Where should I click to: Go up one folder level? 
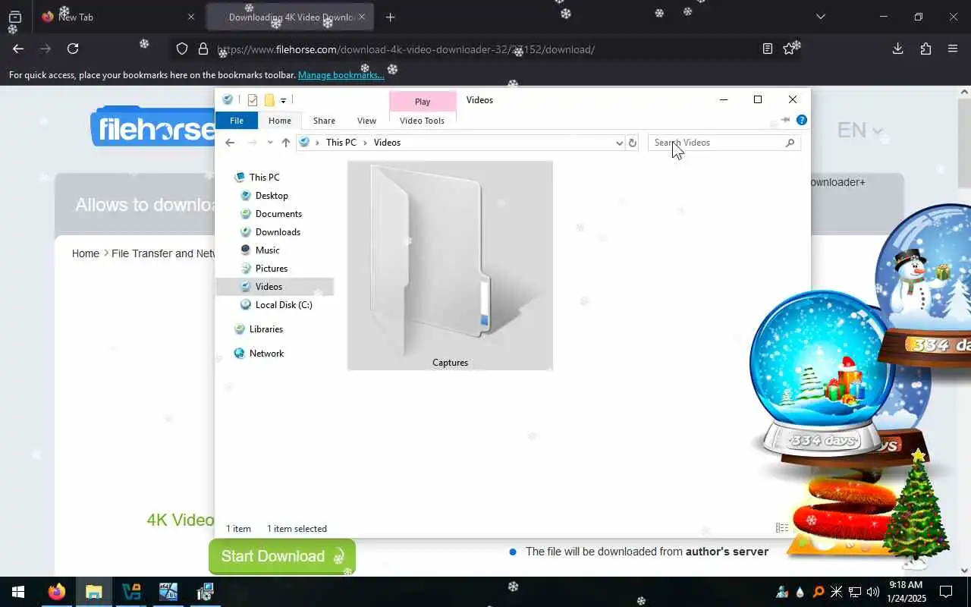click(x=285, y=143)
